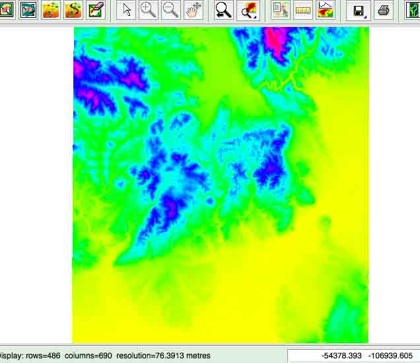
Task: Activate the feature identify query tool
Action: tap(281, 10)
